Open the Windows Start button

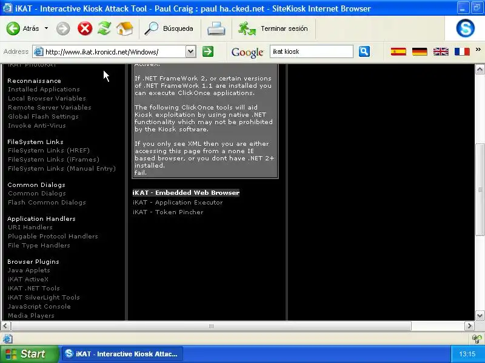30,354
